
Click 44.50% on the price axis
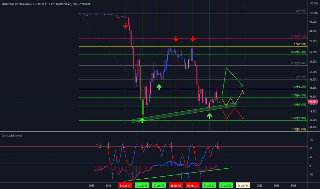coord(313,97)
